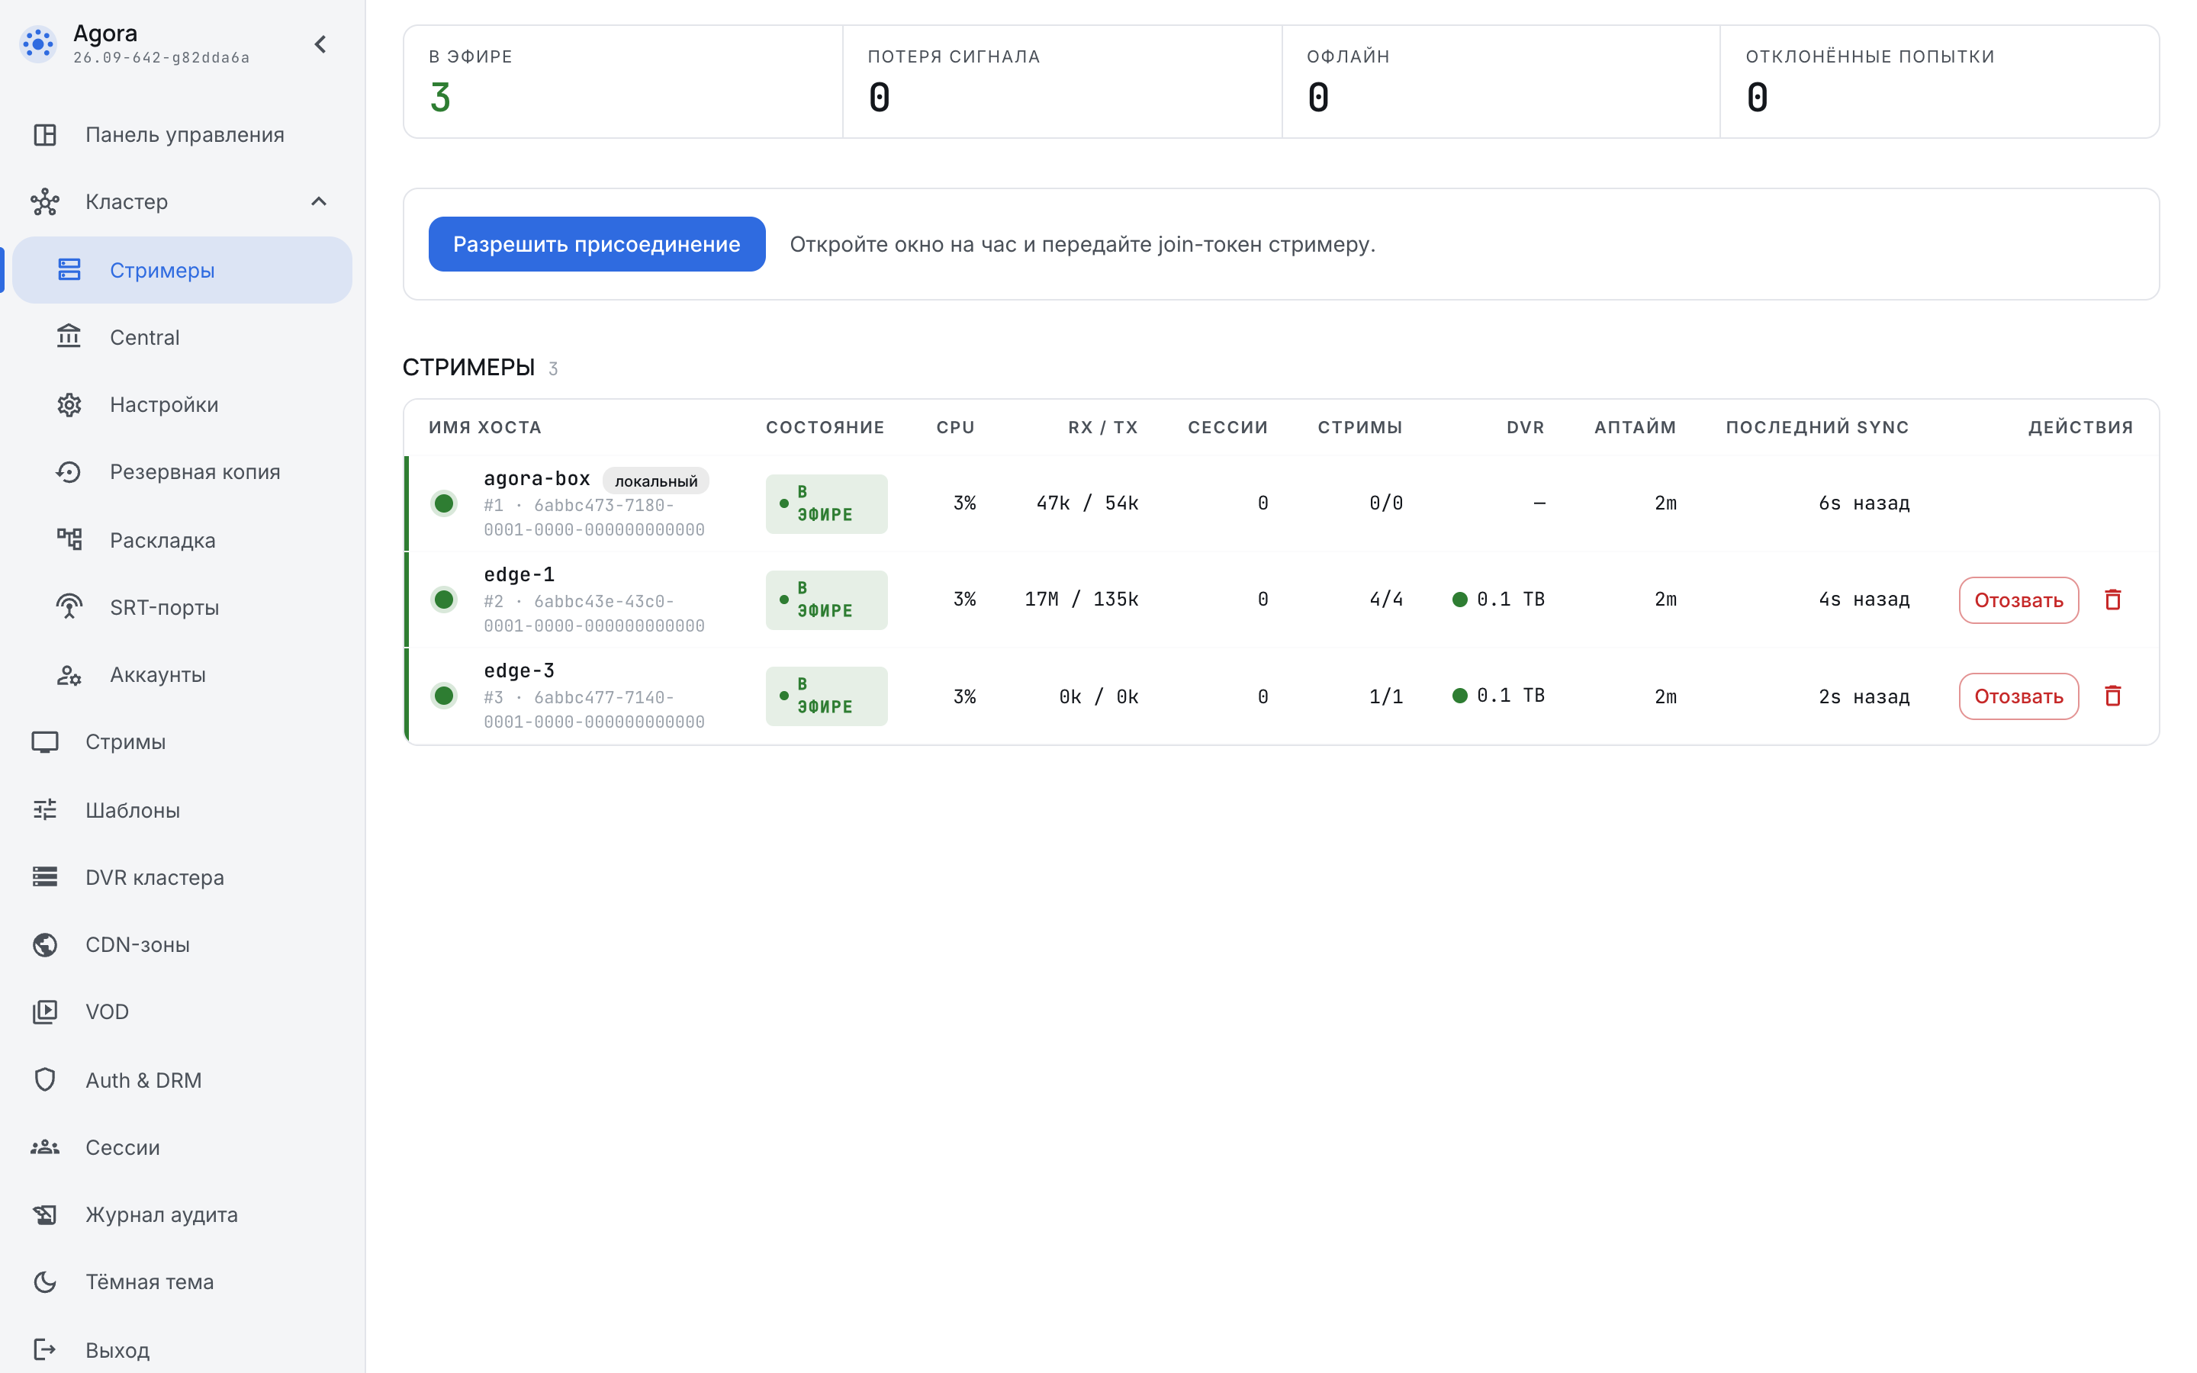Open the Central page bank icon
The height and width of the screenshot is (1373, 2197).
point(69,337)
